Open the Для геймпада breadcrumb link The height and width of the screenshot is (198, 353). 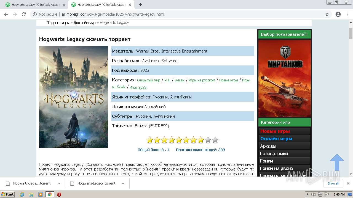(84, 23)
